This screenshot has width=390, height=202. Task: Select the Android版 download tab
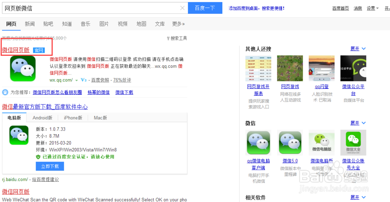pos(42,118)
